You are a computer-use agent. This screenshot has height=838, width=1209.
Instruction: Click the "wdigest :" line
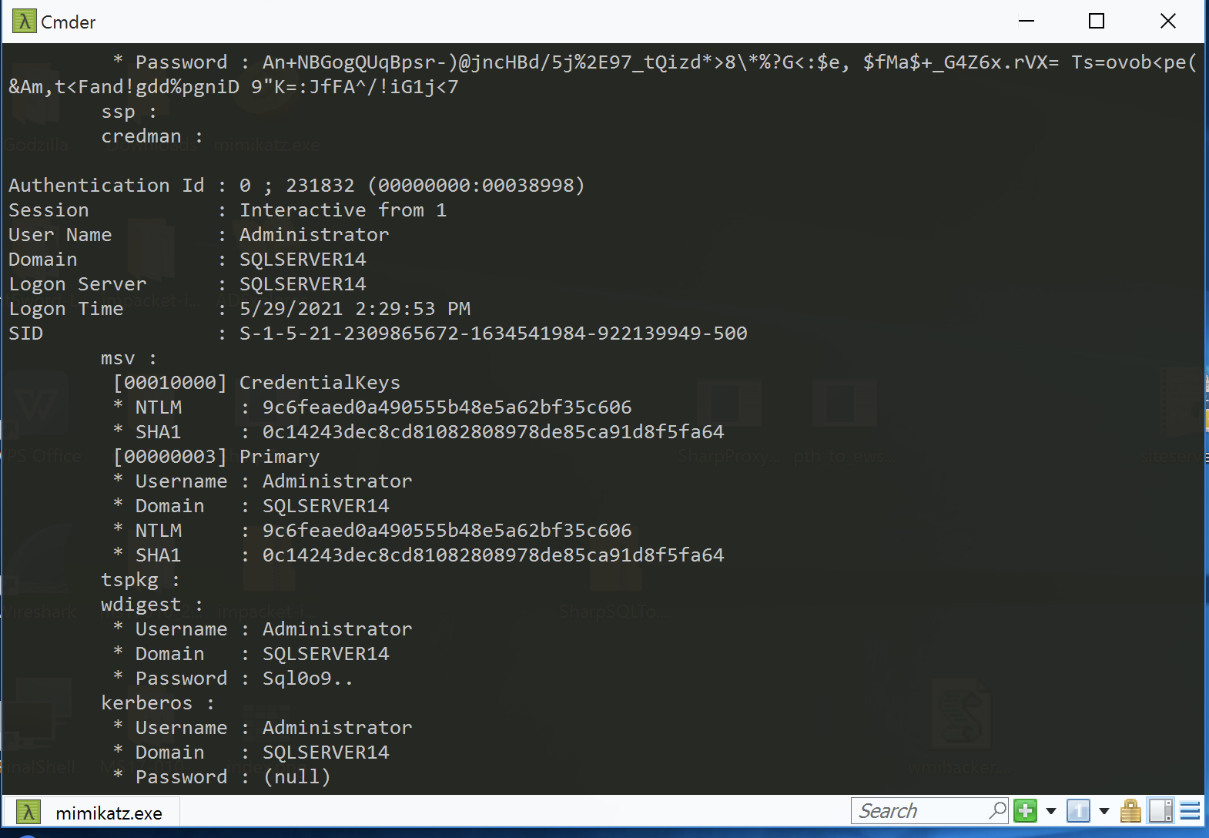[x=152, y=605]
